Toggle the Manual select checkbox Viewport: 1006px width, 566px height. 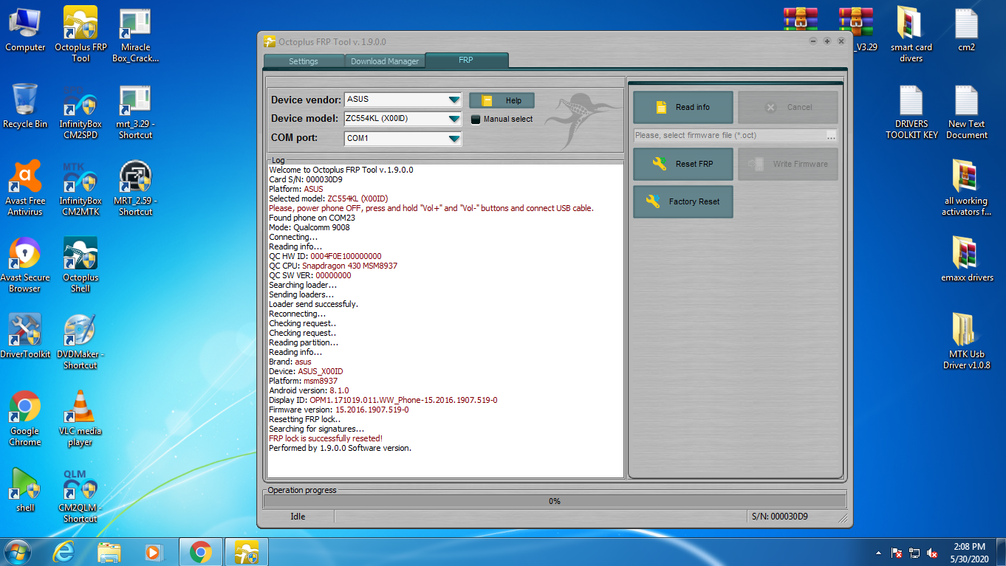tap(476, 120)
